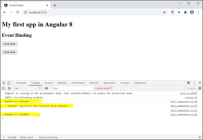
Task: Open the Lighthouse tab
Action: (x=140, y=83)
